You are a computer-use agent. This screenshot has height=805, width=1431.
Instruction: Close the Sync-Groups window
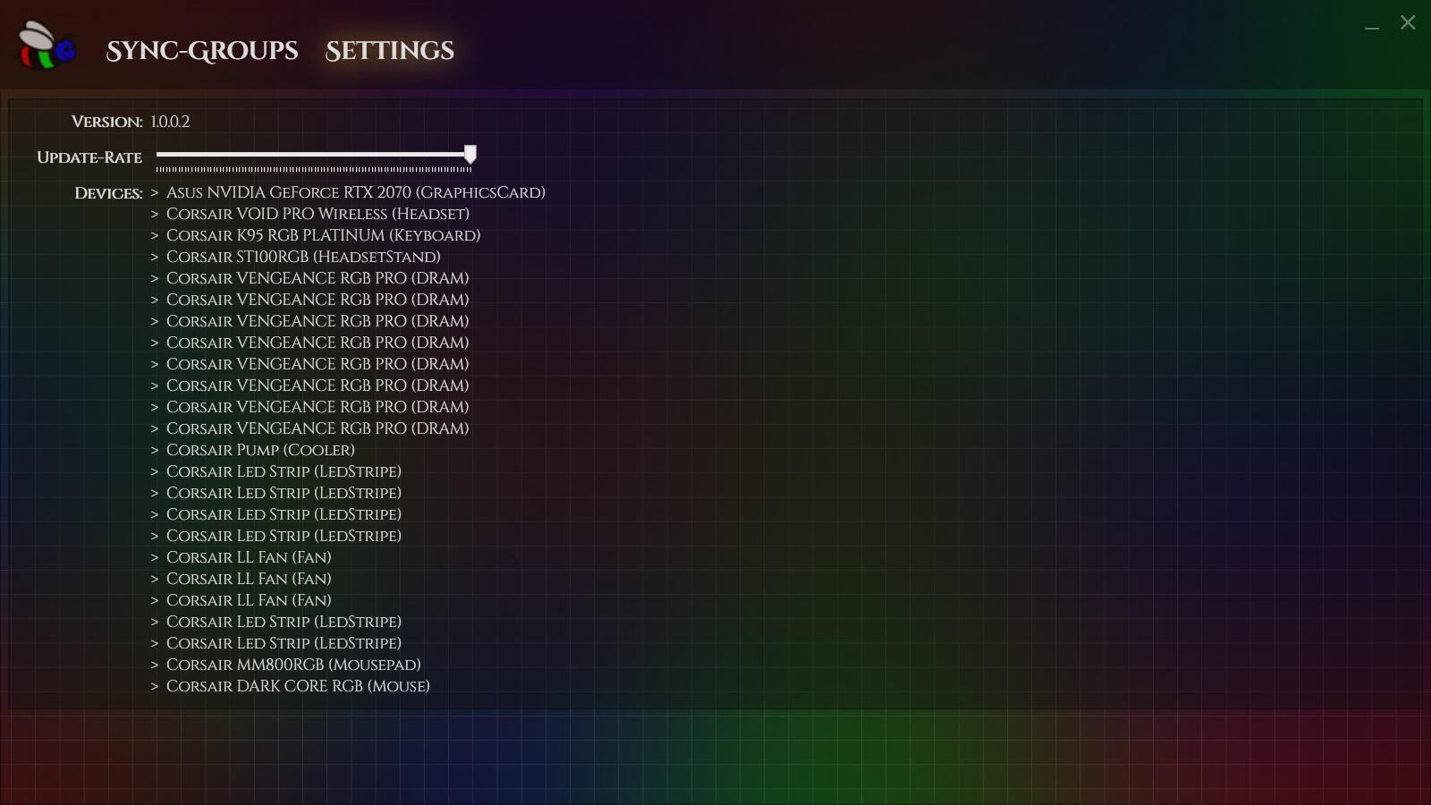pos(1407,22)
